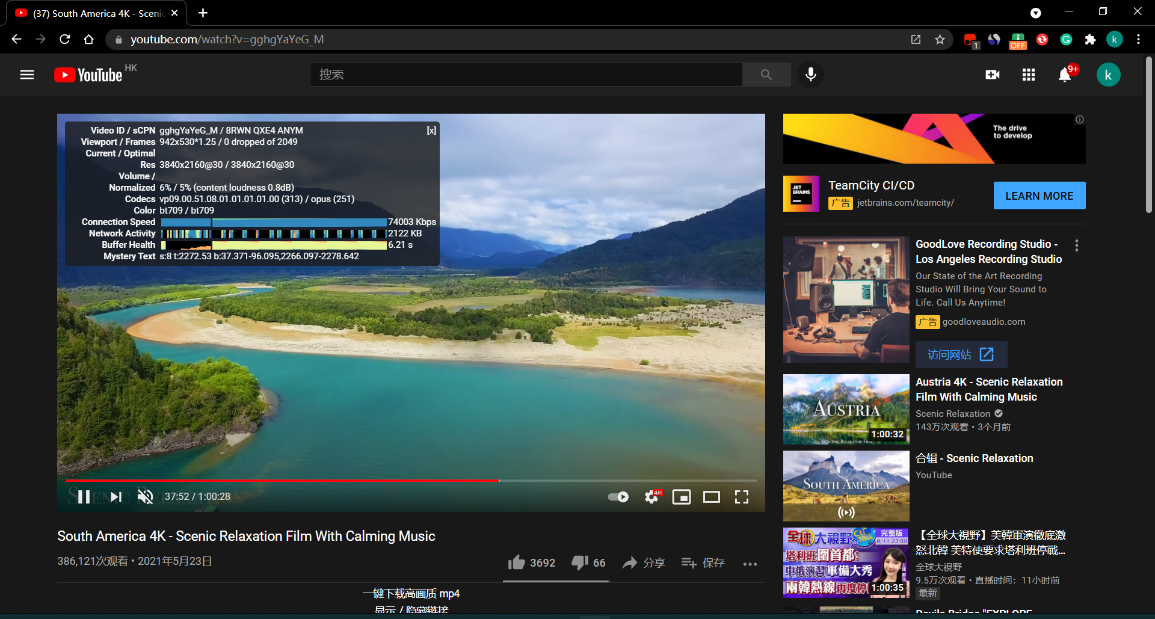Share the video
1155x619 pixels.
click(644, 562)
